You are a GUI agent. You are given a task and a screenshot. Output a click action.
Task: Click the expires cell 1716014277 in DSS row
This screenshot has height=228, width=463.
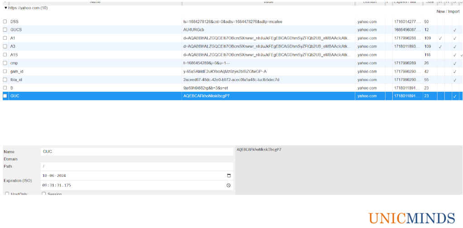pos(407,22)
